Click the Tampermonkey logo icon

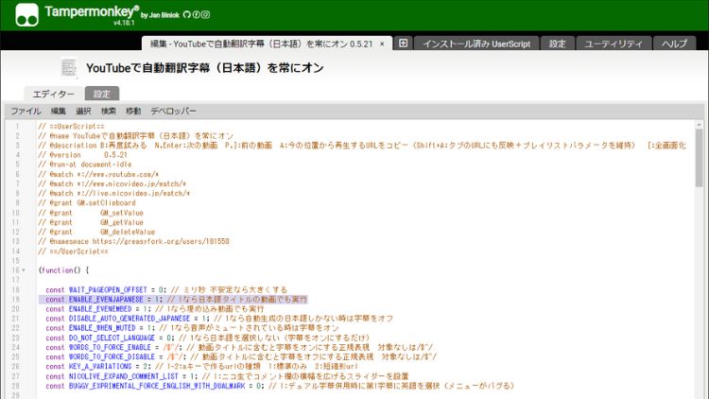[x=26, y=15]
